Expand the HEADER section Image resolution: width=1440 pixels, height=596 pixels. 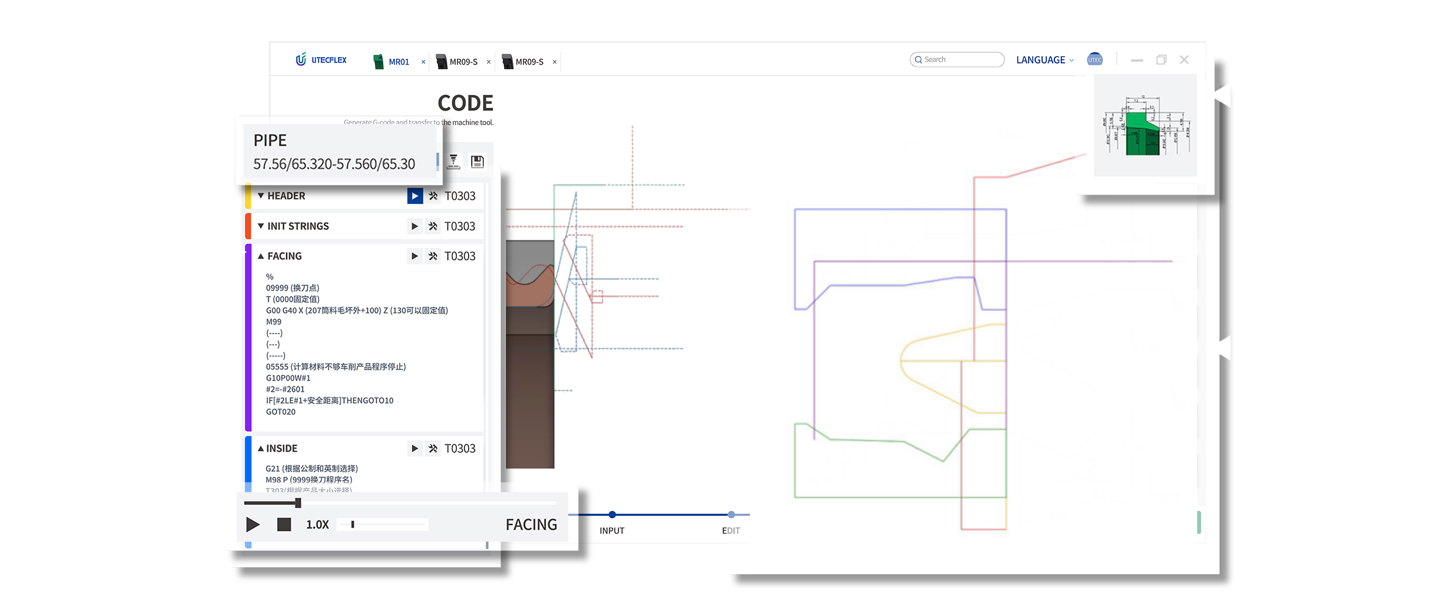261,196
